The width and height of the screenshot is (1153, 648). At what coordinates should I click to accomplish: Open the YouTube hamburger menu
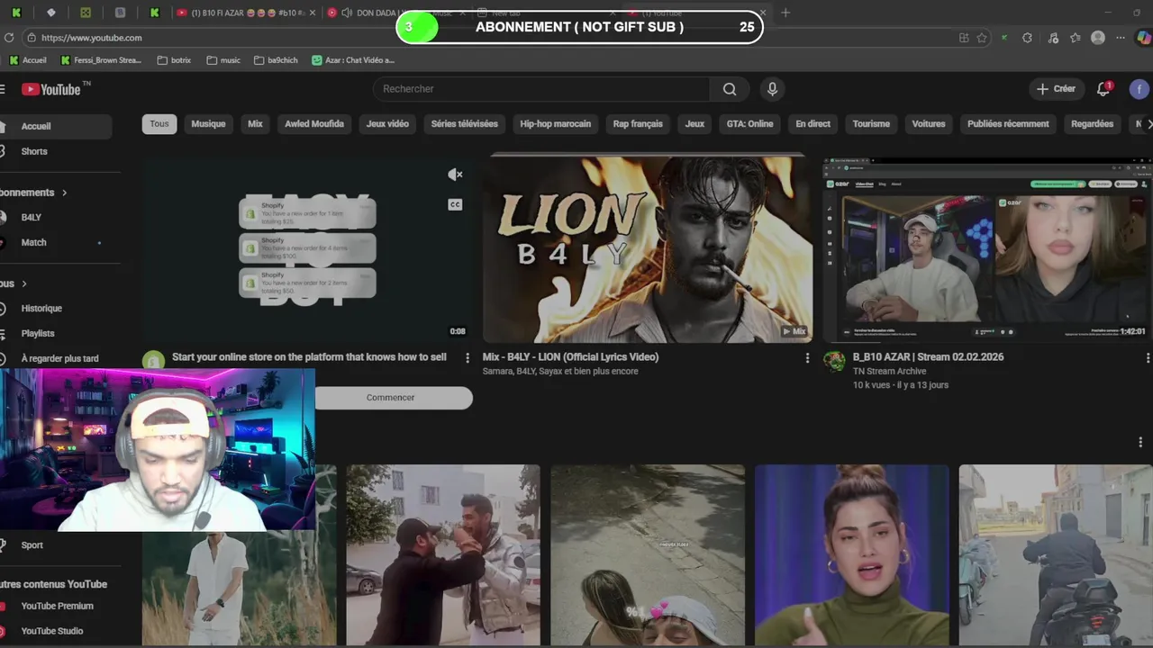point(3,89)
